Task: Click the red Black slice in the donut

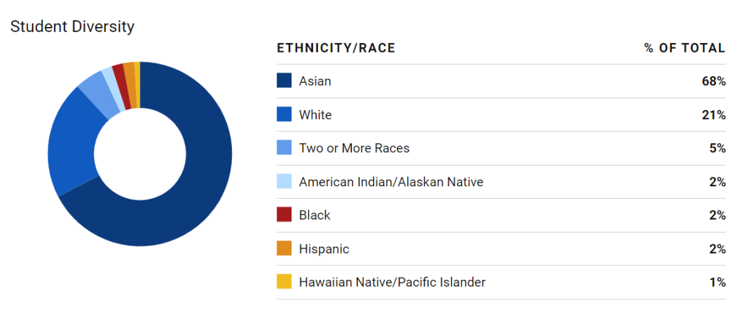Action: coord(120,85)
